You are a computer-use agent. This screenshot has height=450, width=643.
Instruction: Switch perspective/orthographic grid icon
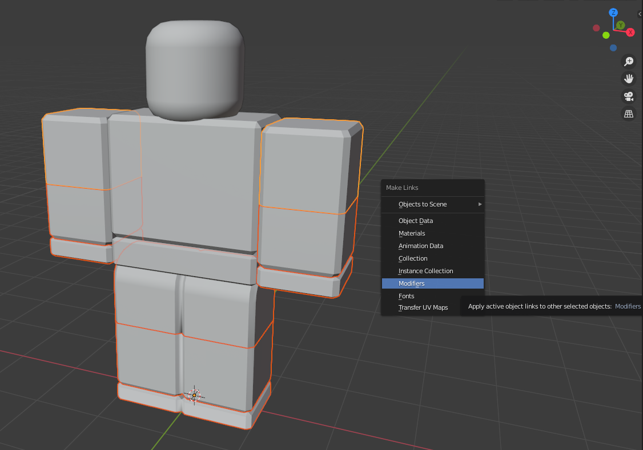(629, 114)
